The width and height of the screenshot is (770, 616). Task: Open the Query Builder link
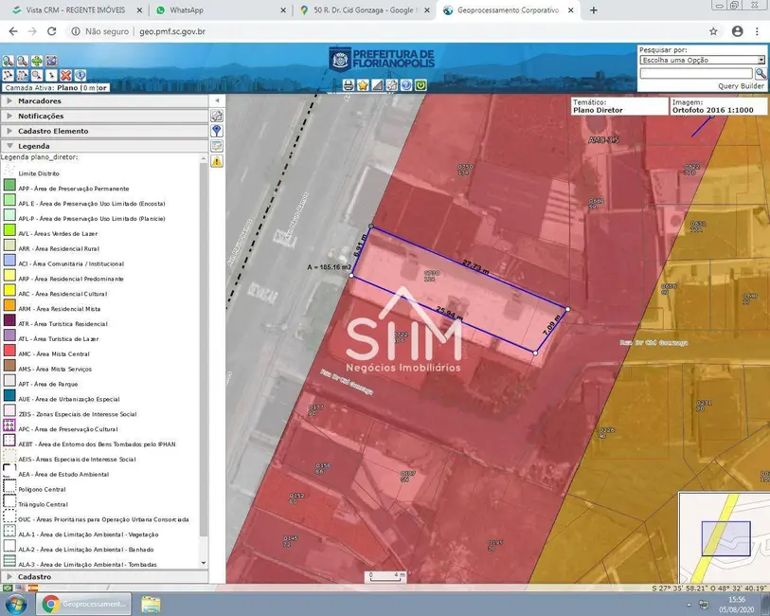[x=741, y=85]
